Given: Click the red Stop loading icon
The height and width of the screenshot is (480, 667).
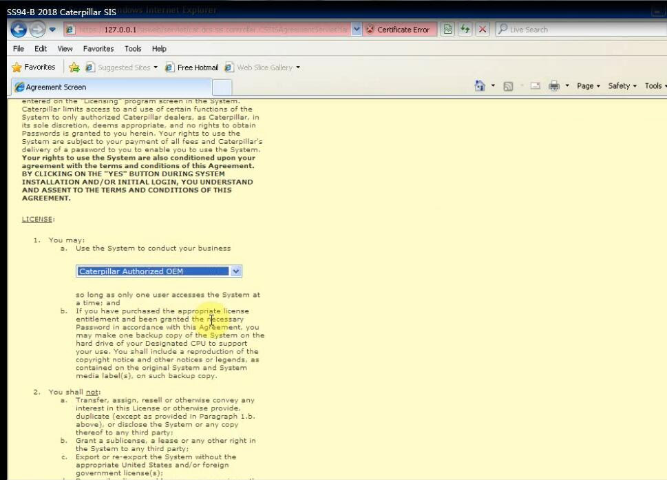Looking at the screenshot, I should coord(483,30).
